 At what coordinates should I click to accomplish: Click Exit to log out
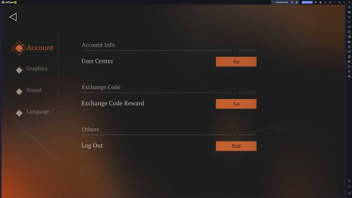tap(236, 146)
